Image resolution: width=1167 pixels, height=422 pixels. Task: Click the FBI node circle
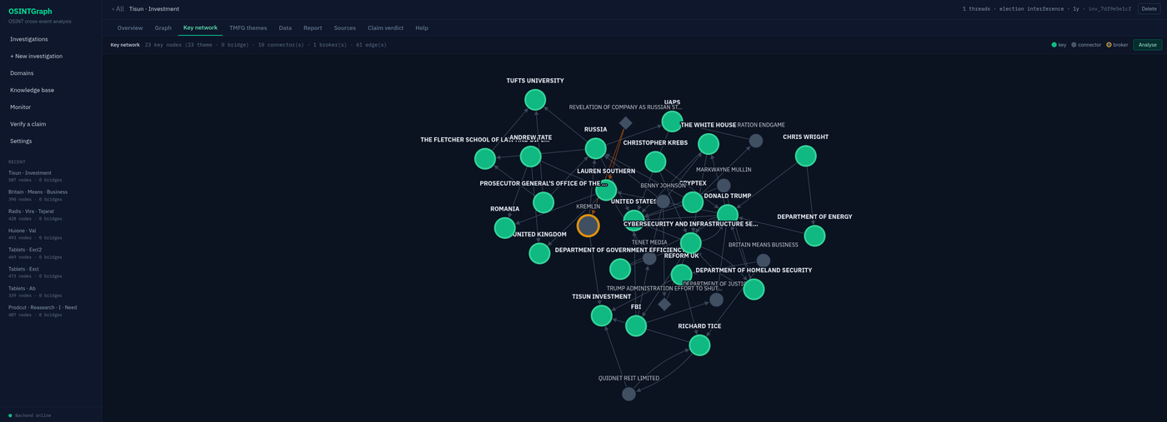coord(636,325)
